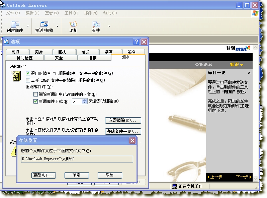Image resolution: width=267 pixels, height=198 pixels.
Task: Close the 每日一诀 tip pane
Action: point(249,73)
